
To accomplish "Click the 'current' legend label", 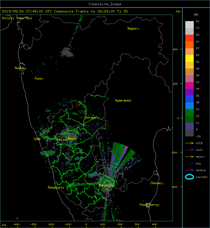I will point(202,177).
